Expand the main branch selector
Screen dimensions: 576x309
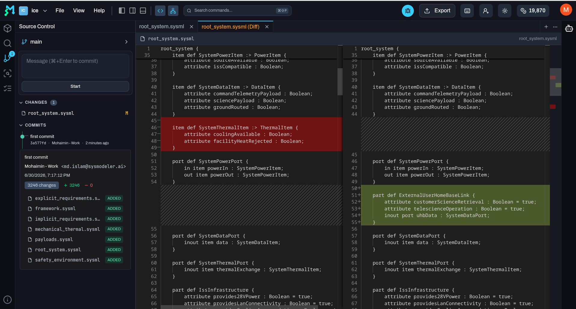tap(75, 42)
